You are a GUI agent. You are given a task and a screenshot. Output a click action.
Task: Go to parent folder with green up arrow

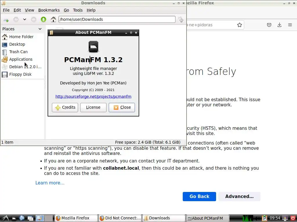pyautogui.click(x=44, y=19)
